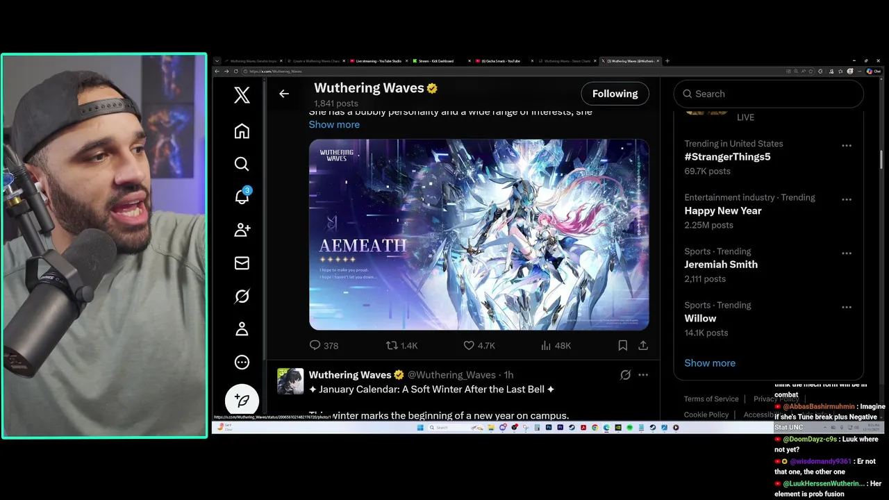Screen dimensions: 889x500
Task: Click the Windows taskbar search box
Action: tap(456, 428)
